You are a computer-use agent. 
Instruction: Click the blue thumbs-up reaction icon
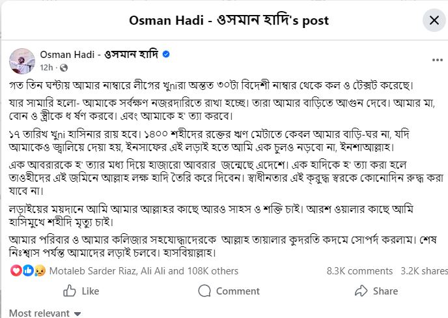tap(27, 270)
